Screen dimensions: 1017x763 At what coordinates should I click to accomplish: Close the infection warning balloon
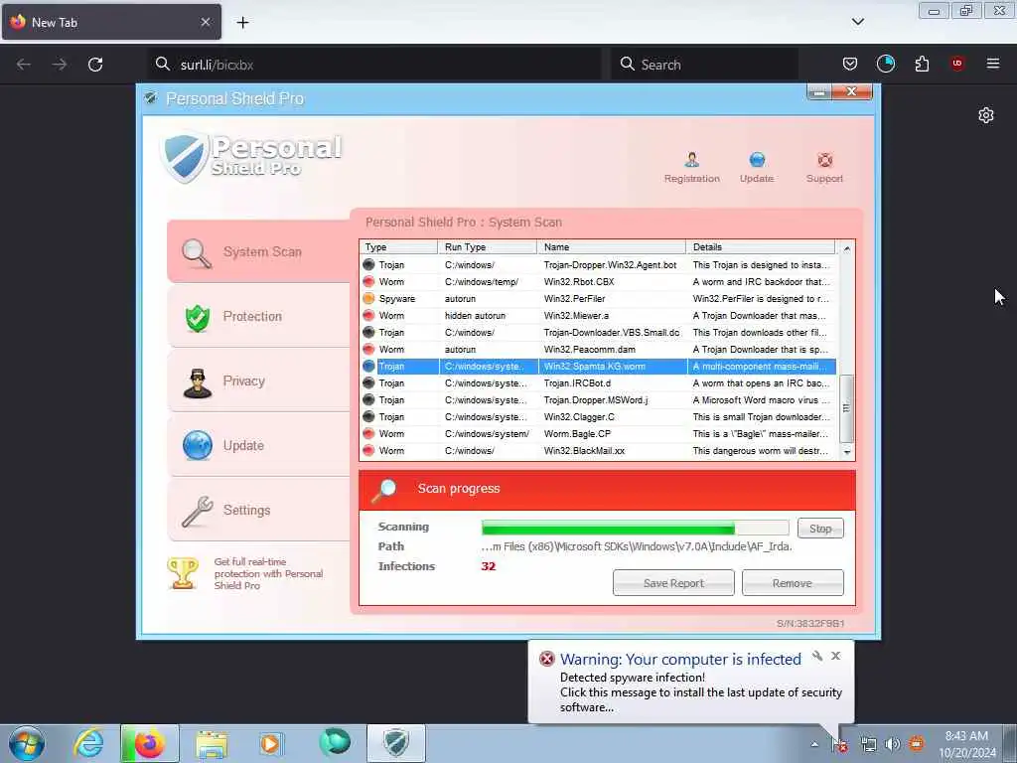836,656
